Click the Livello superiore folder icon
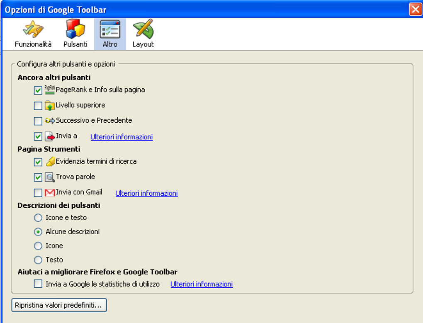Viewport: 423px width, 323px height. click(50, 105)
